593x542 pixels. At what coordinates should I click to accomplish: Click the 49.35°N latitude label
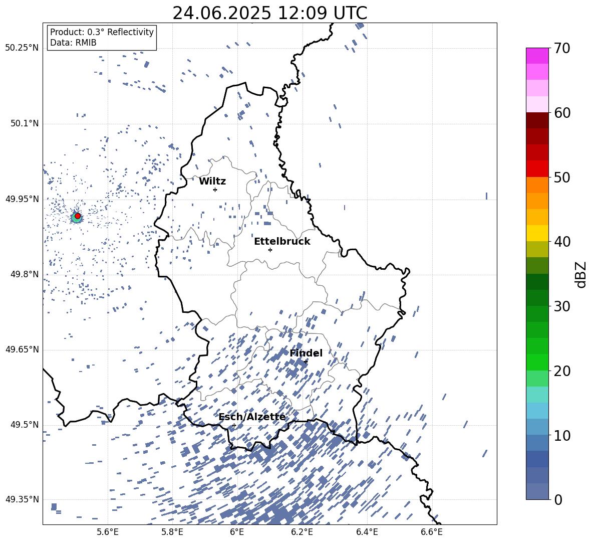click(22, 499)
